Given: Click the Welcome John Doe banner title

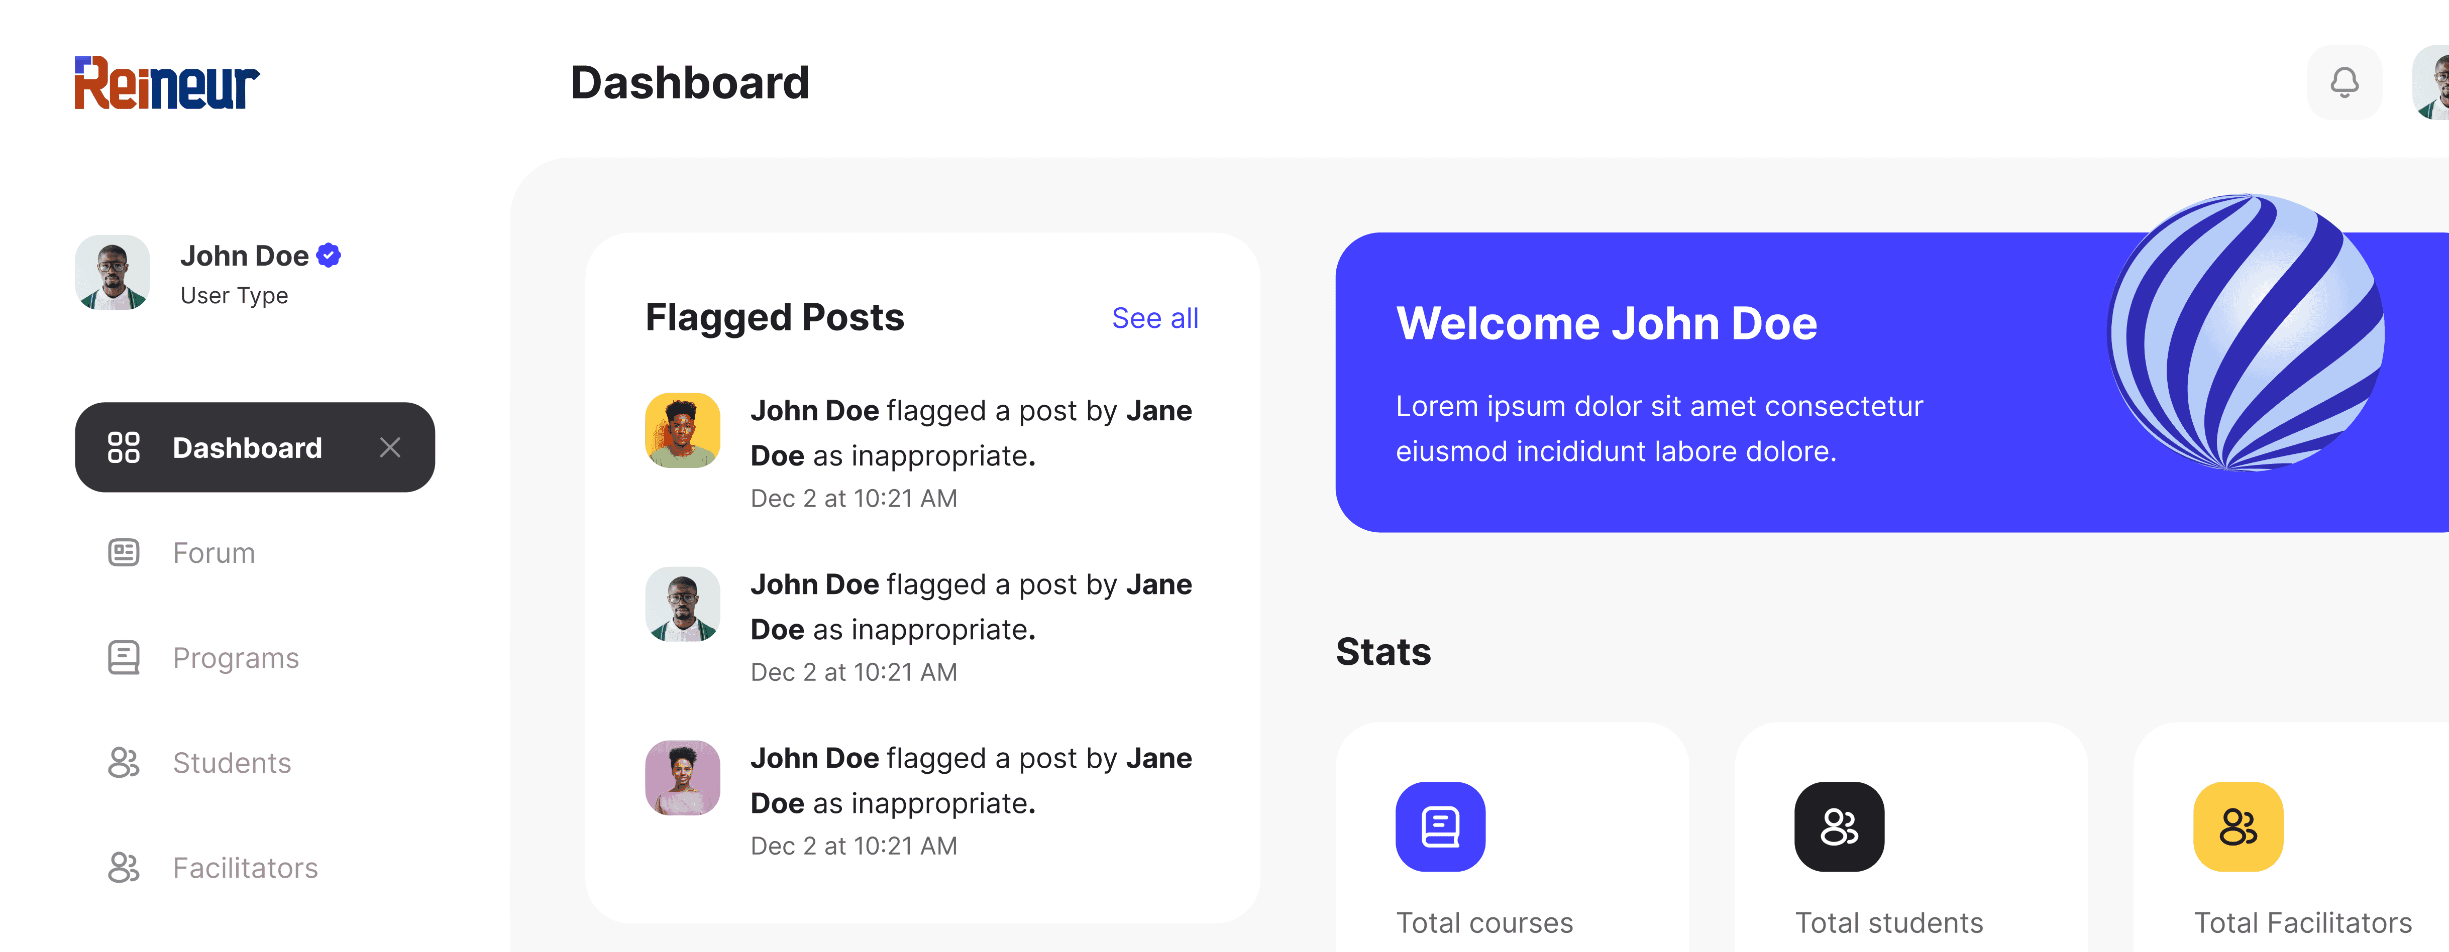Looking at the screenshot, I should 1607,324.
